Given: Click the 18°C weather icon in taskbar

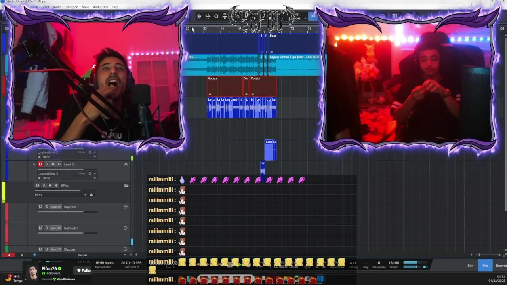Looking at the screenshot, I should pyautogui.click(x=9, y=278).
